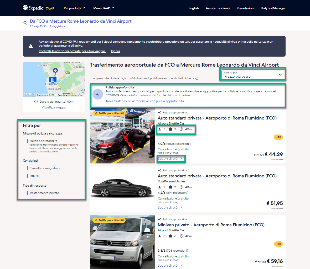
Task: Click chevron of Scopri di più on Minivan listing
Action: pyautogui.click(x=181, y=265)
